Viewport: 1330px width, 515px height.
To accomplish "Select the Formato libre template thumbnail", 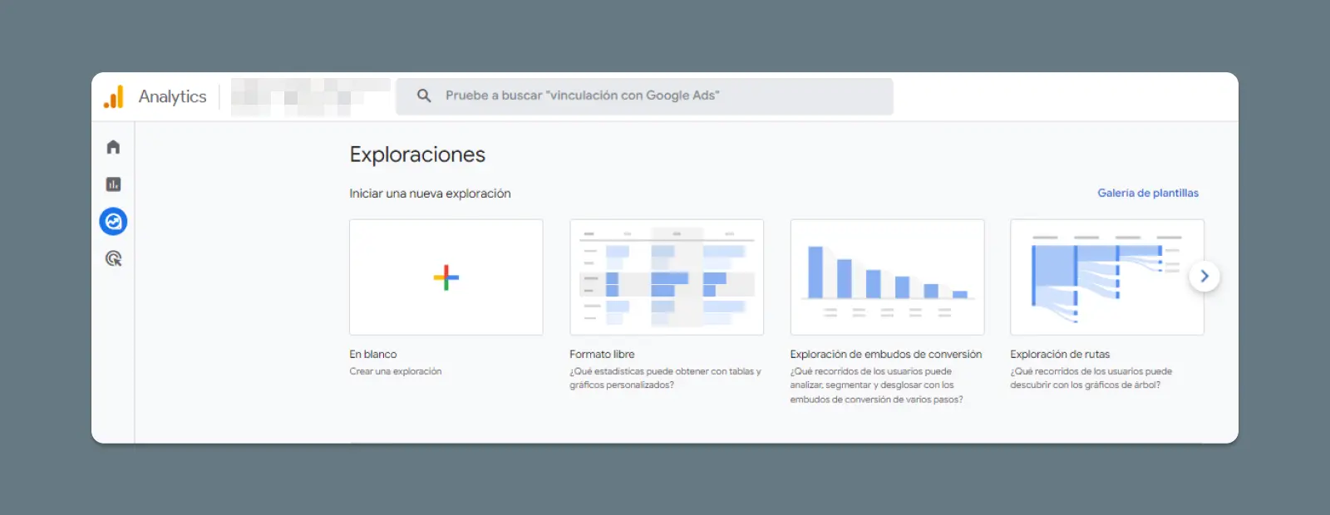I will click(x=666, y=277).
